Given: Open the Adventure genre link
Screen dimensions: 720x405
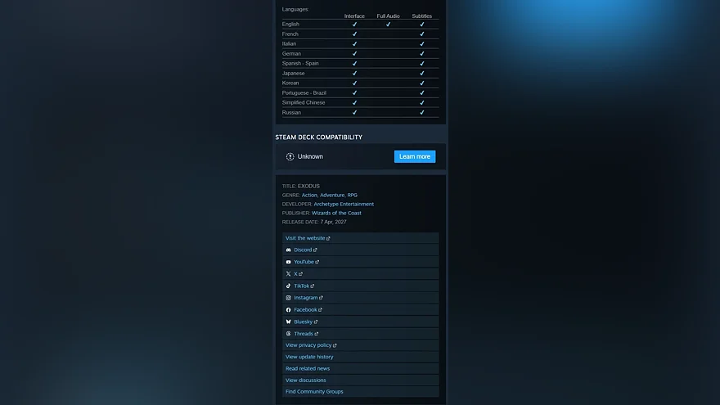Looking at the screenshot, I should tap(332, 196).
